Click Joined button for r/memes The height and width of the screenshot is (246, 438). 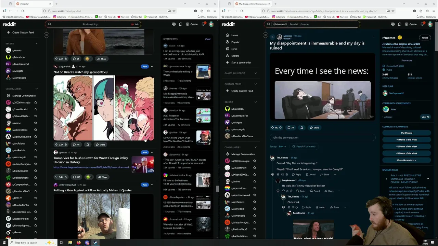click(x=425, y=38)
